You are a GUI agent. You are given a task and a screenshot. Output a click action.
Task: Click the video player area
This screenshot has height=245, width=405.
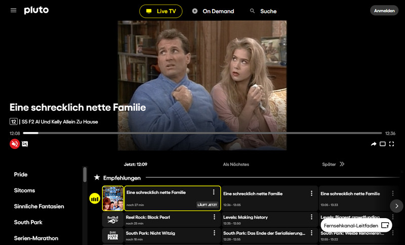[202, 85]
